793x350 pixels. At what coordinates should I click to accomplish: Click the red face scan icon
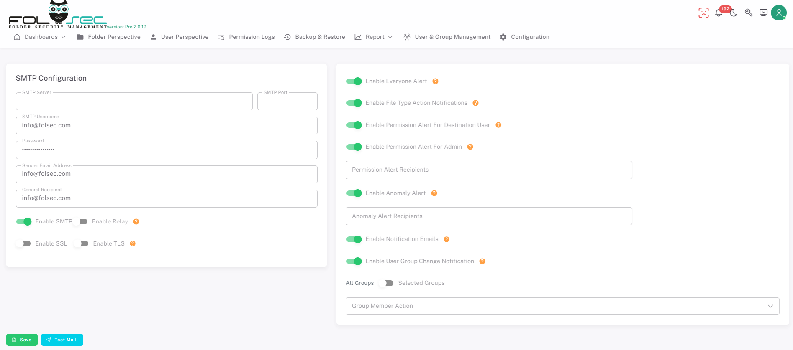pyautogui.click(x=703, y=13)
